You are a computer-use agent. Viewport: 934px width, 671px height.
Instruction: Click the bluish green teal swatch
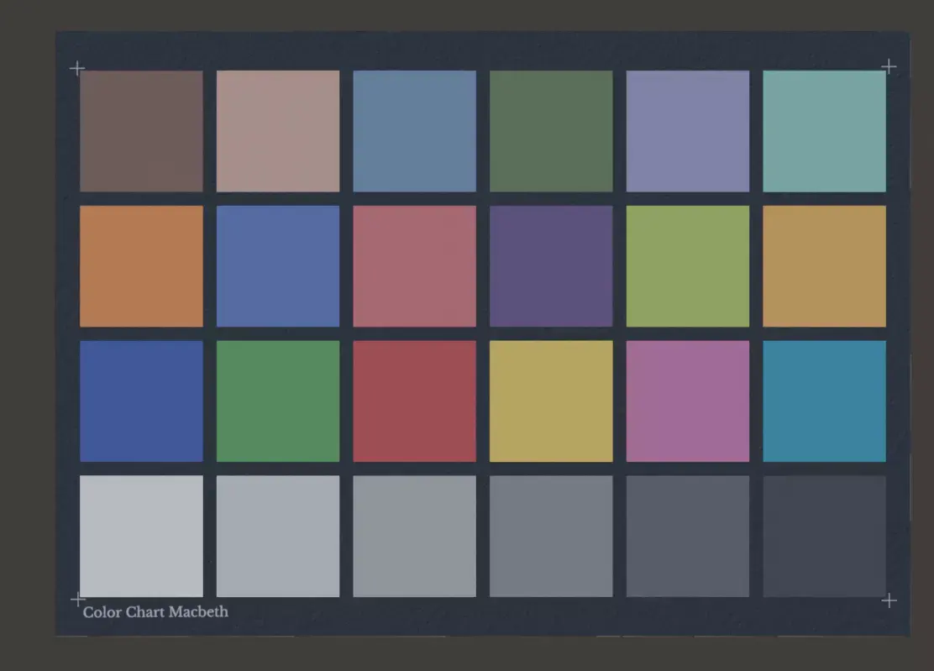[x=824, y=130]
